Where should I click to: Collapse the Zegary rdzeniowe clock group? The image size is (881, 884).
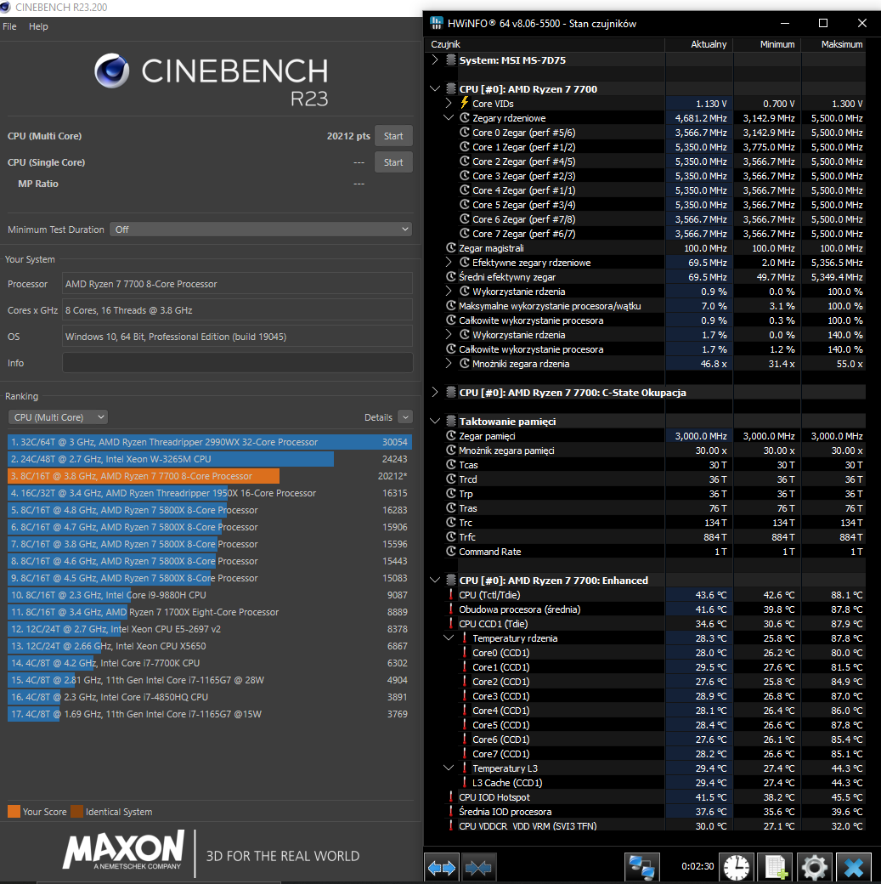coord(449,118)
